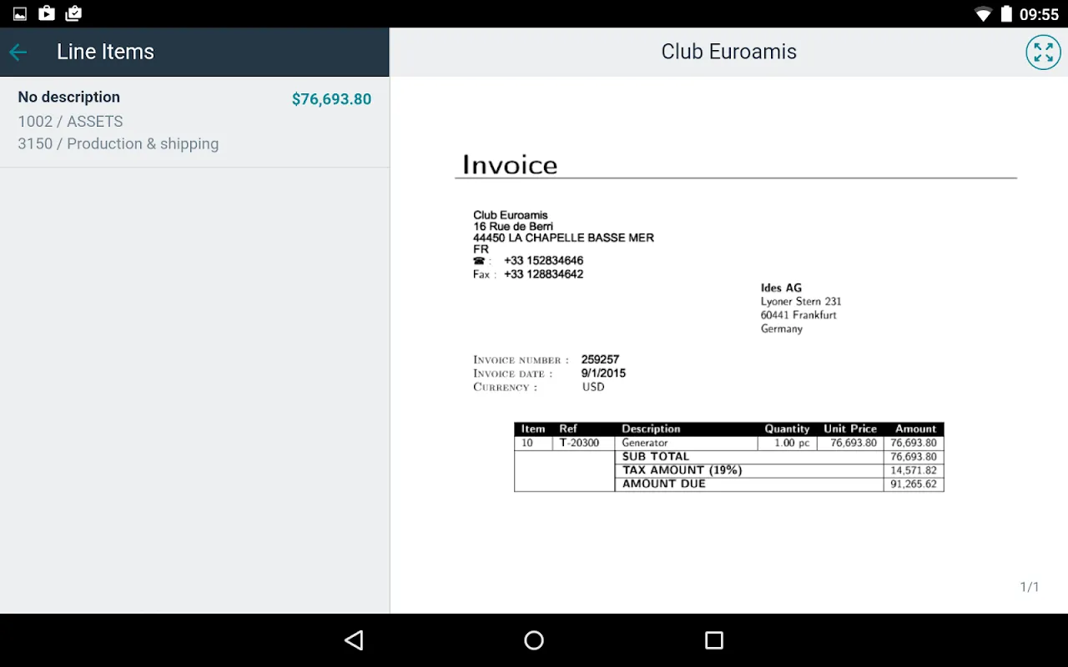Screen dimensions: 1068x667
Task: Tap the 1/1 page indicator
Action: (1030, 587)
